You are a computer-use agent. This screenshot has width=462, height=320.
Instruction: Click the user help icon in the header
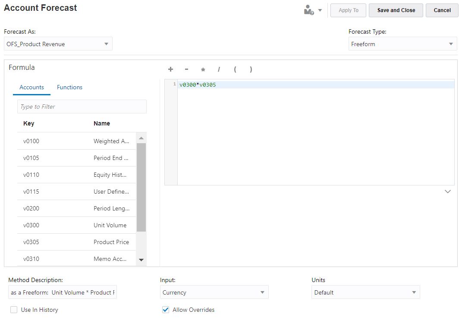tap(309, 10)
